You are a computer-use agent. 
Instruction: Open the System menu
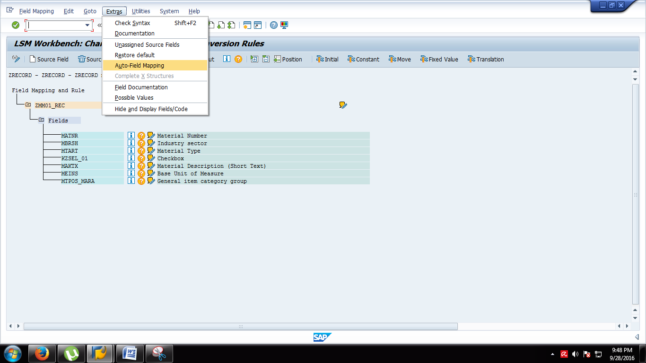pos(169,11)
